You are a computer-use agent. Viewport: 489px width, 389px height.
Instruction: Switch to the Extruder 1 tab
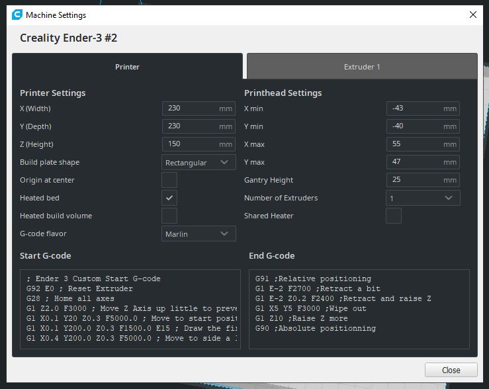[362, 66]
